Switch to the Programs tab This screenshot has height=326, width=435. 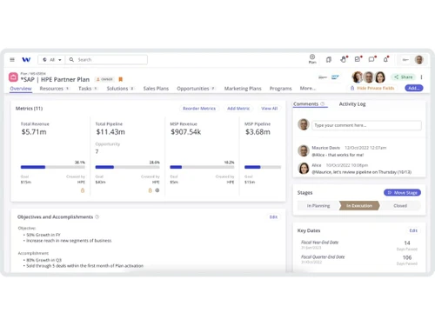click(280, 89)
